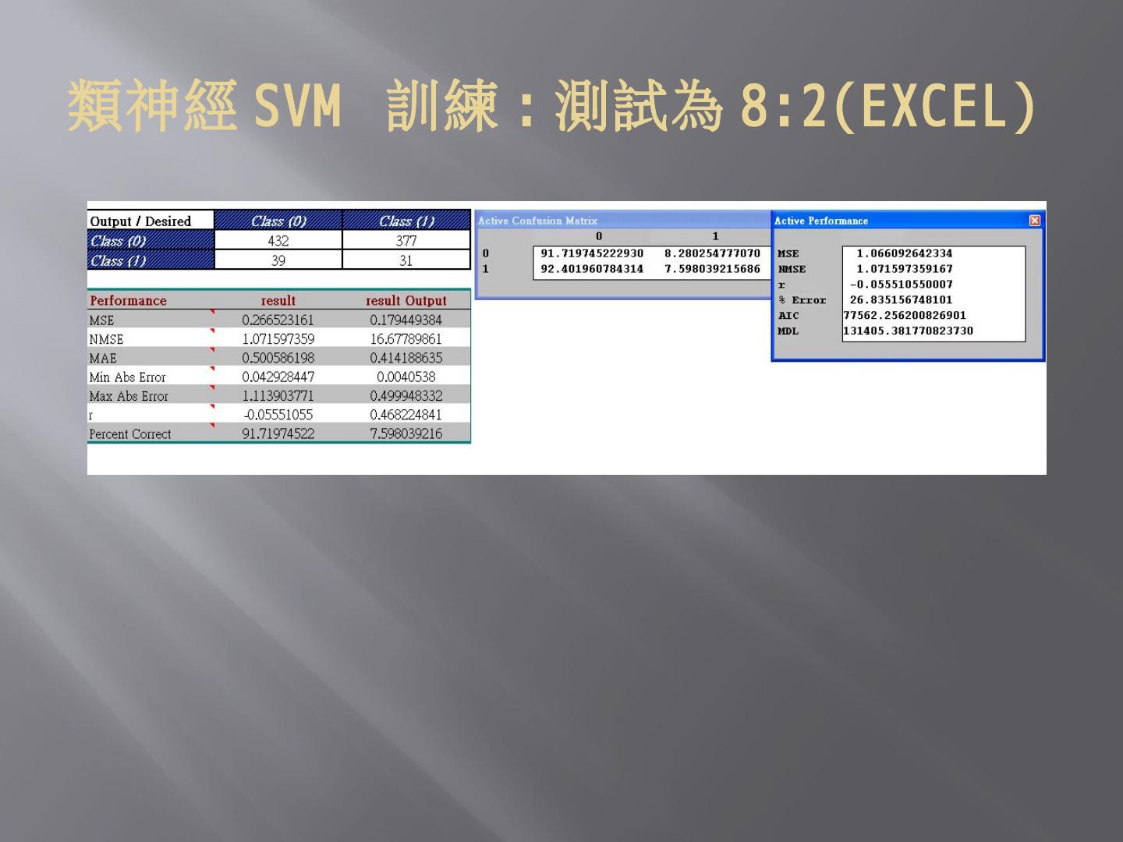Click the Class (0) column header cell

coord(278,221)
